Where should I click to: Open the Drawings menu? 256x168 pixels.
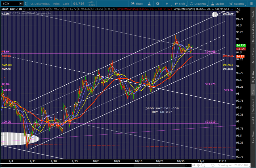pyautogui.click(x=198, y=3)
